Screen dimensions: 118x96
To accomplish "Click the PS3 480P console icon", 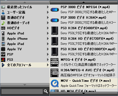I will point(55,31).
